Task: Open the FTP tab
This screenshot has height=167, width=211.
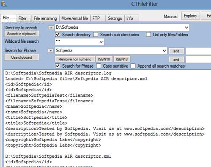Action: (x=98, y=18)
